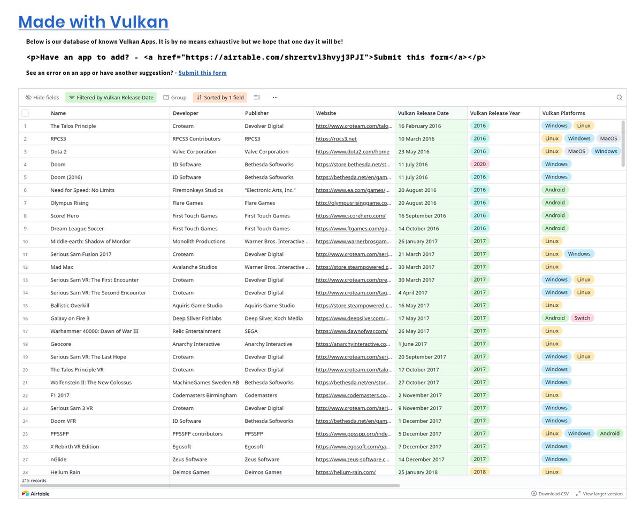Click View larger version
642x513 pixels.
[x=599, y=494]
